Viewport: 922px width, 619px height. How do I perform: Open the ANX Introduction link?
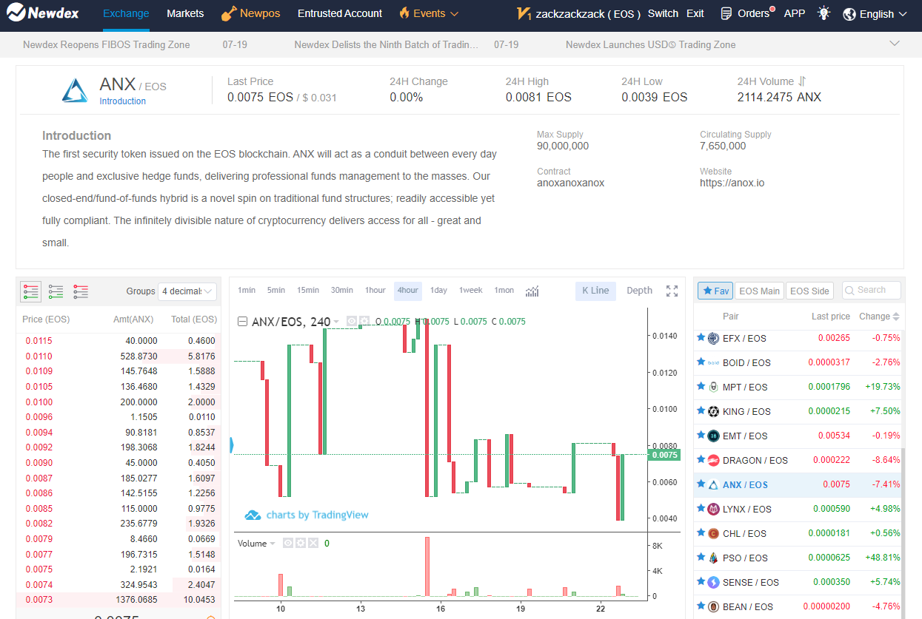coord(123,101)
